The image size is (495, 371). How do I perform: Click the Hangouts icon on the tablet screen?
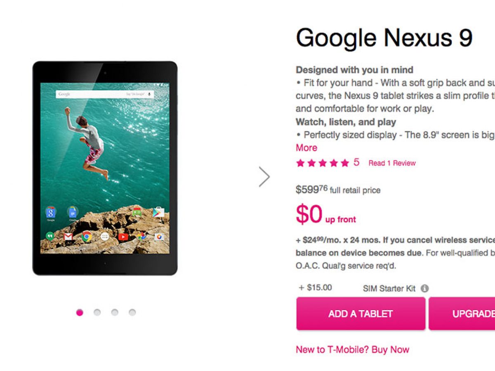point(50,236)
